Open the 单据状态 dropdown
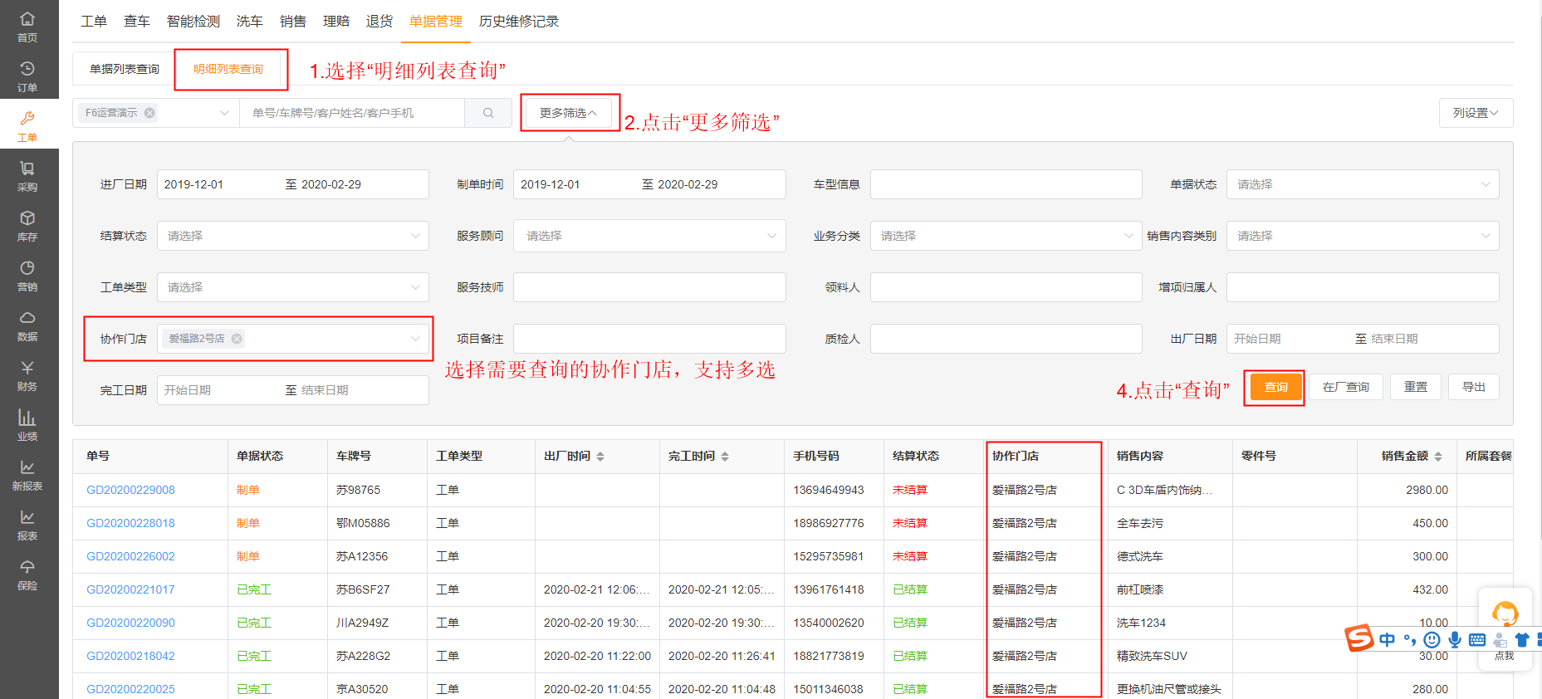The width and height of the screenshot is (1542, 699). coord(1363,184)
